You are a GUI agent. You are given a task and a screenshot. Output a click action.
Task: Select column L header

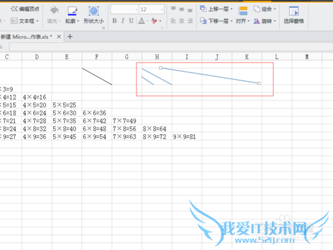tap(277, 57)
